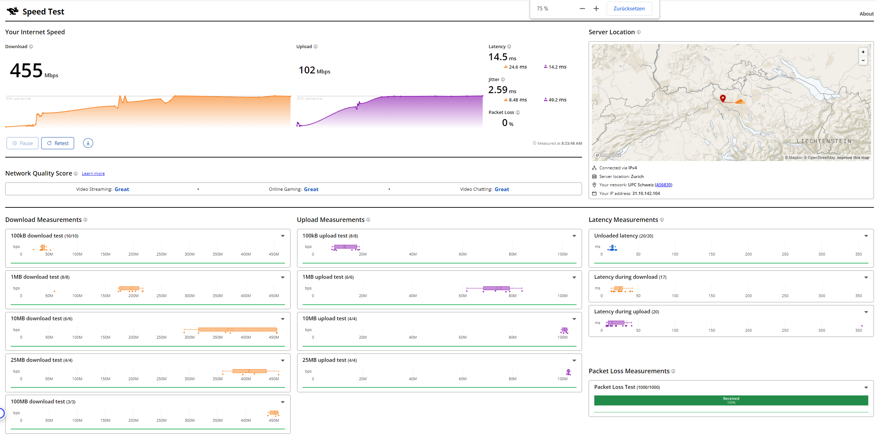Click the IP address 31.10.142.104

pyautogui.click(x=646, y=194)
